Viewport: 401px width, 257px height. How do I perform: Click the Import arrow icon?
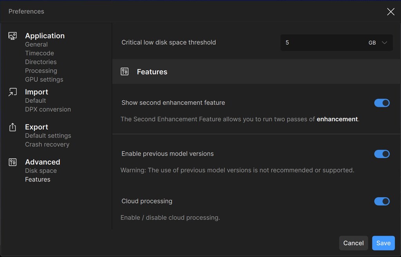[13, 92]
